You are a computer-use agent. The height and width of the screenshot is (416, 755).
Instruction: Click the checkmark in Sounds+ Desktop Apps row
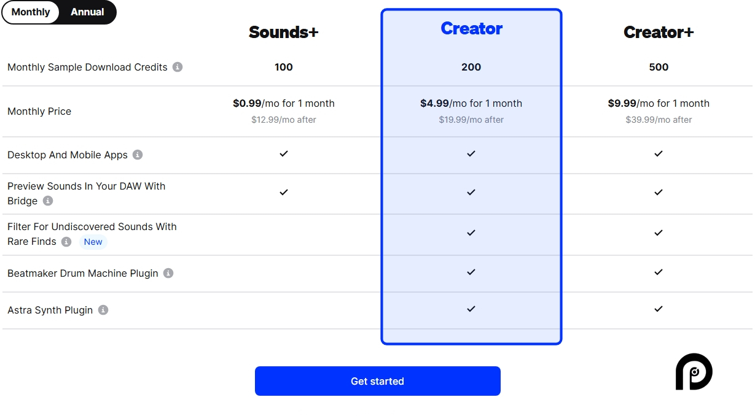coord(283,154)
